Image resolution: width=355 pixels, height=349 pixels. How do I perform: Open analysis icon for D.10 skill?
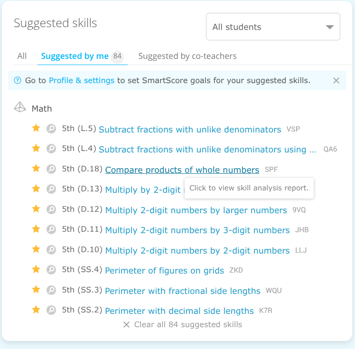pyautogui.click(x=51, y=250)
